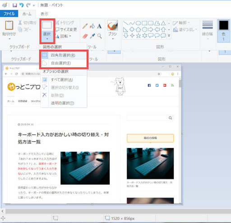Choose Free-form selection (自由選択) menu item
231x223 pixels.
click(64, 63)
